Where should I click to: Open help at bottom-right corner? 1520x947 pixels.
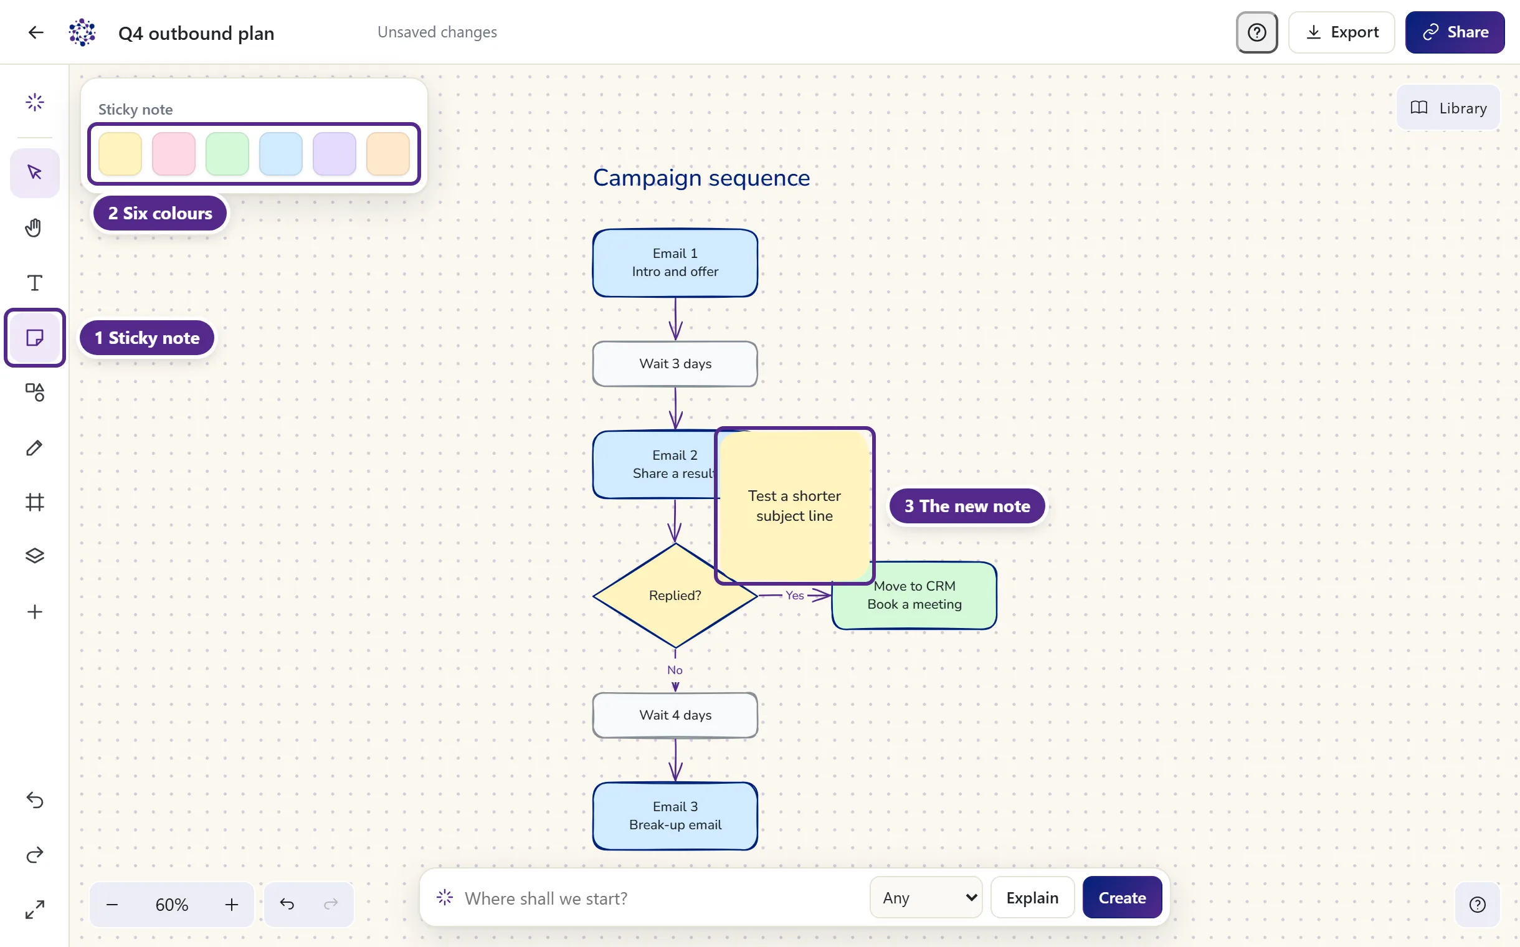coord(1477,905)
